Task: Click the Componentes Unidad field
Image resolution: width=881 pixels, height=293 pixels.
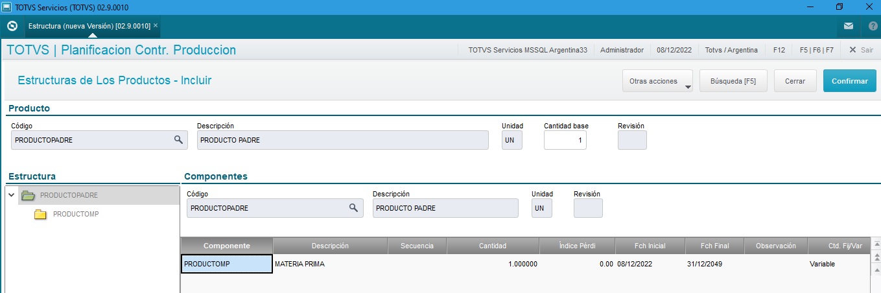Action: tap(541, 208)
